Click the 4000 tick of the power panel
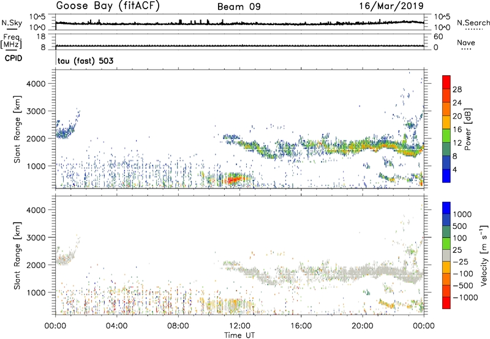Image resolution: width=490 pixels, height=339 pixels. point(36,84)
